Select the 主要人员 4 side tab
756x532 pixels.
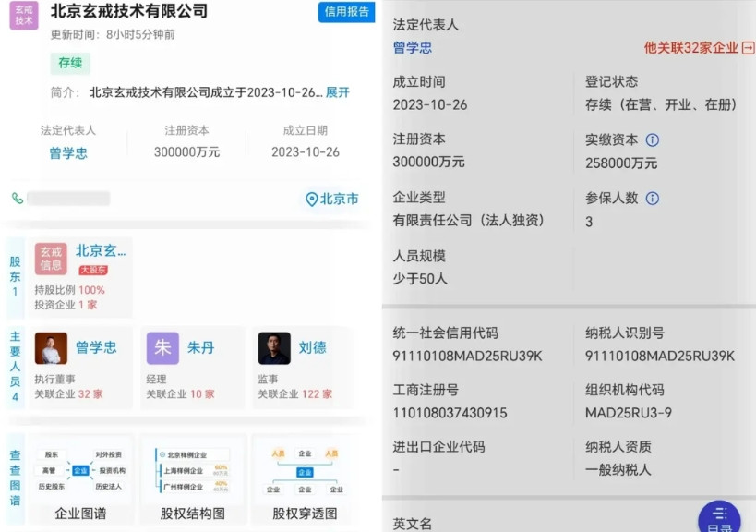(16, 366)
